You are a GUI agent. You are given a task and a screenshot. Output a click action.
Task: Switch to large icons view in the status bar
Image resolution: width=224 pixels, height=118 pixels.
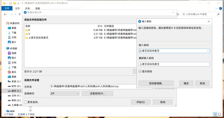220,114
